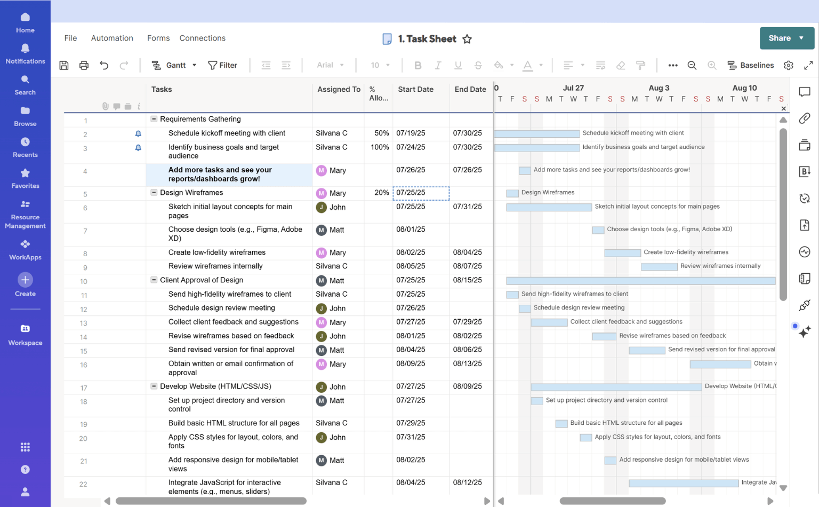Image resolution: width=819 pixels, height=507 pixels.
Task: Collapse the Develop Website task group
Action: pos(153,386)
